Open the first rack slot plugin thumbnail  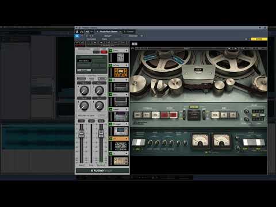[x=121, y=57]
